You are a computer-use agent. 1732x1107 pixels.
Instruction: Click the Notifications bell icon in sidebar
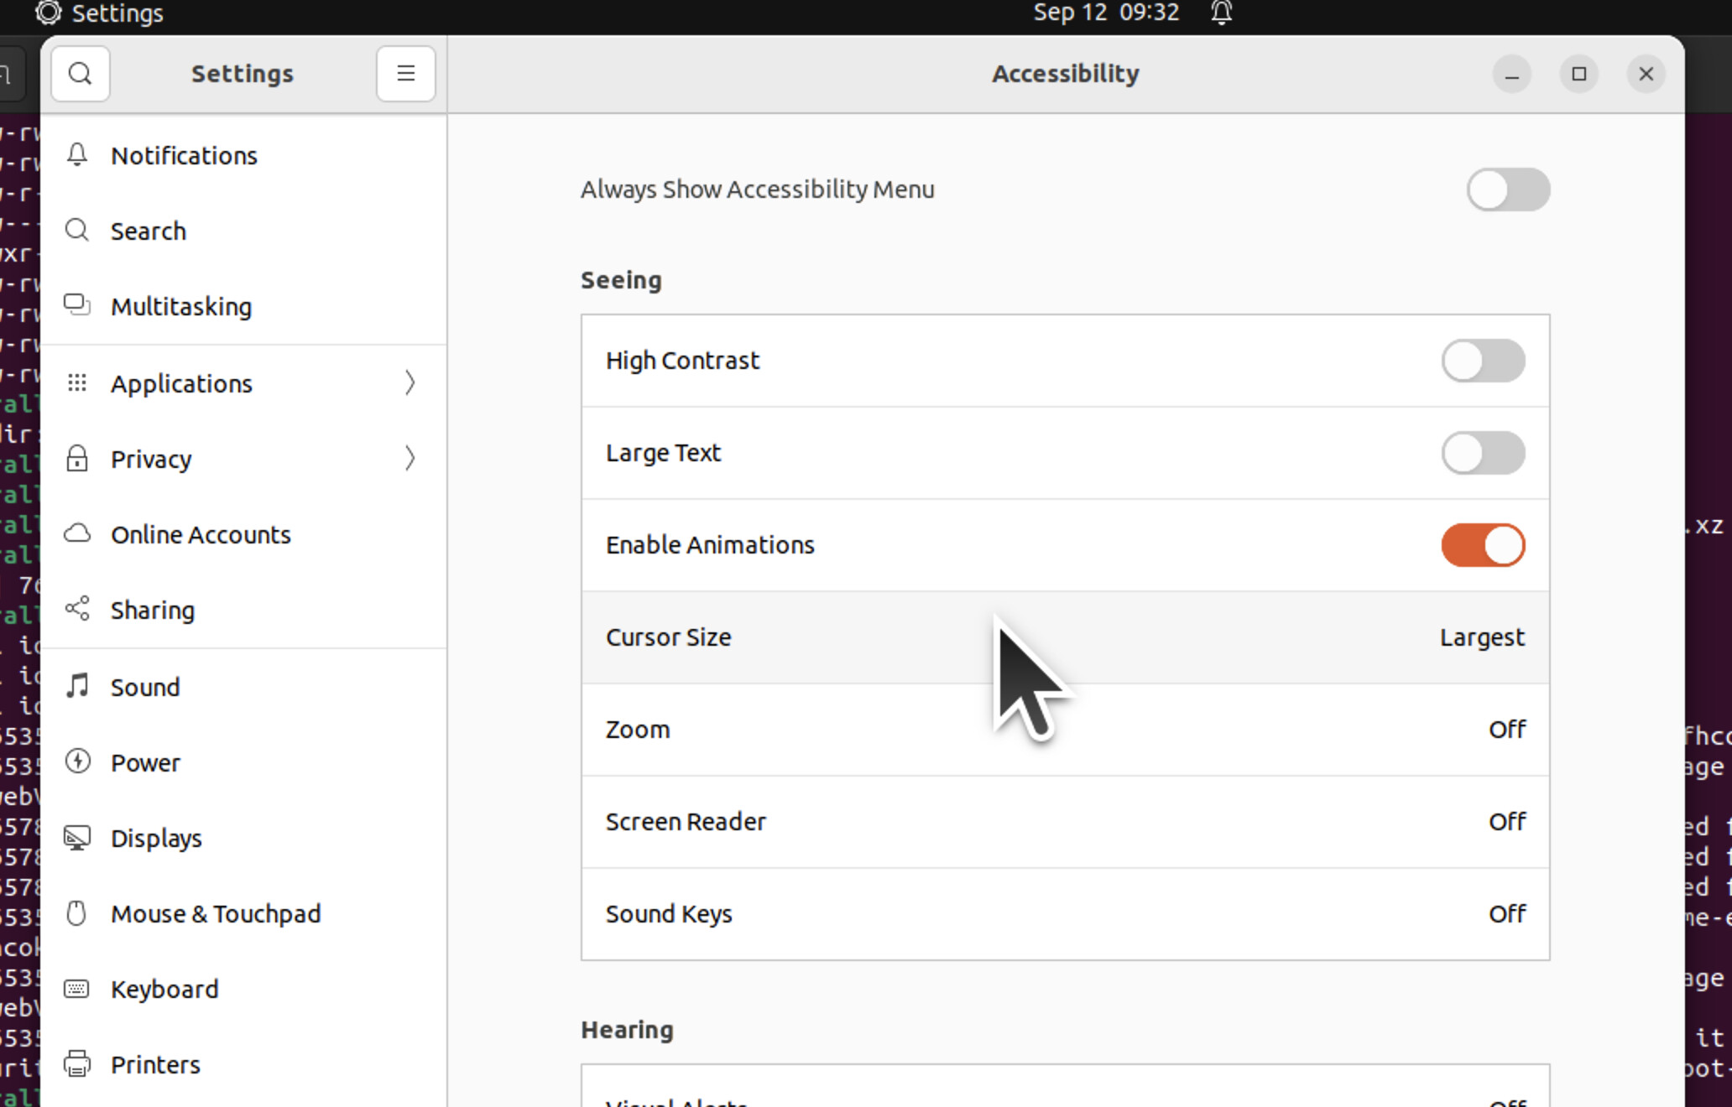[x=77, y=155]
